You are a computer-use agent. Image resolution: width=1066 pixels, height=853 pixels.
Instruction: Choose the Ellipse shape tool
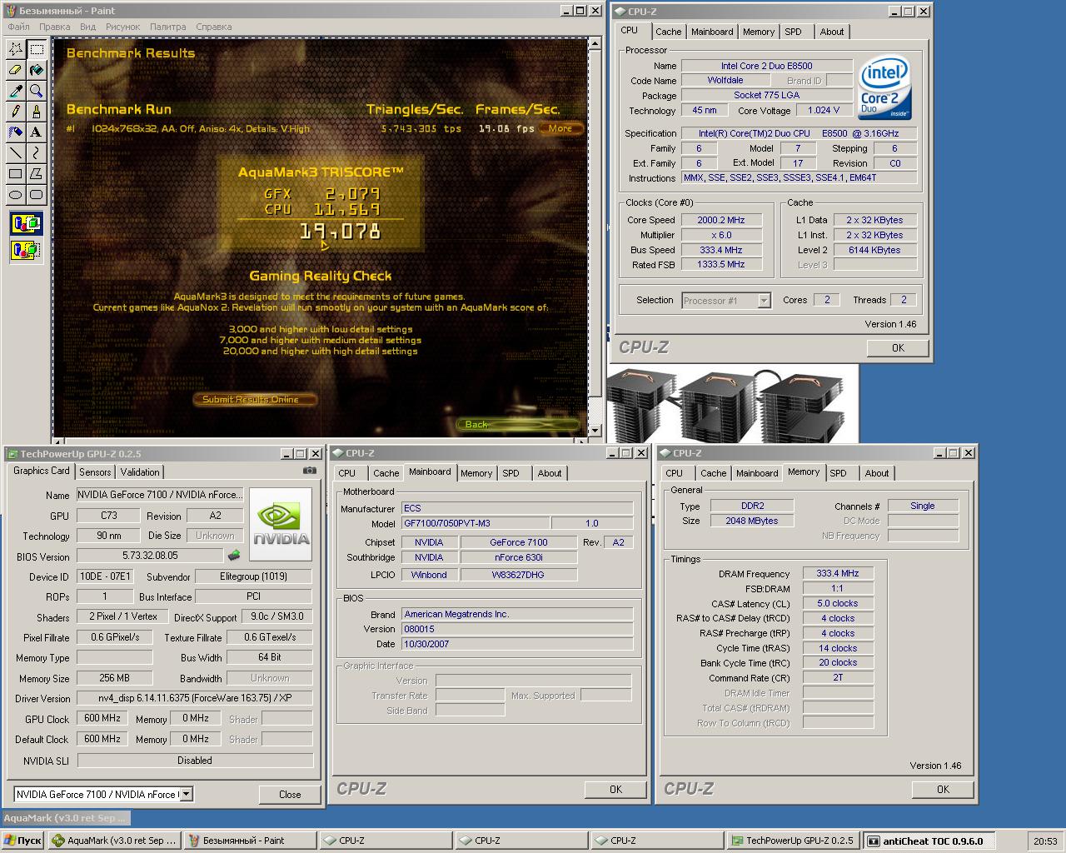[x=15, y=195]
